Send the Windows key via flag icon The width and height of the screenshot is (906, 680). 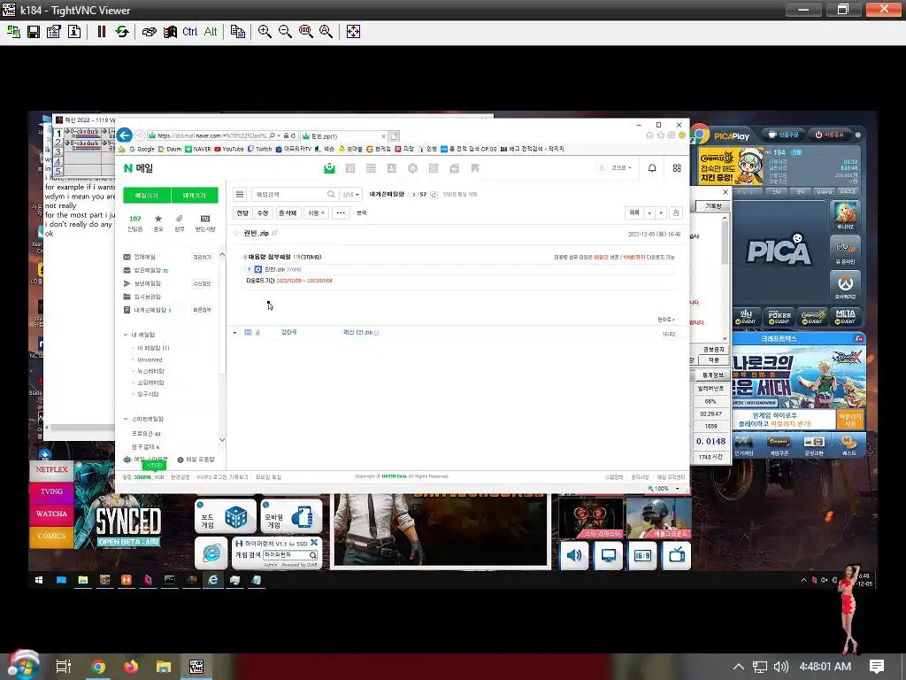(169, 32)
